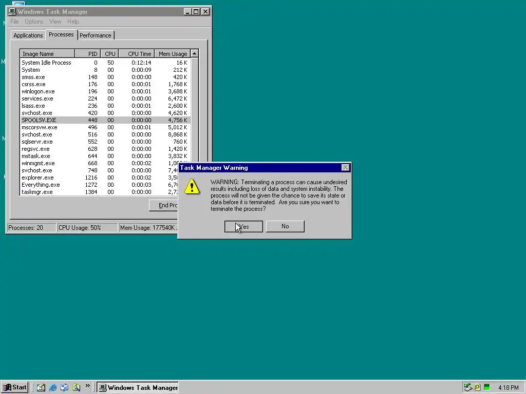Select the winlogon.exe process
The image size is (526, 394).
point(105,91)
